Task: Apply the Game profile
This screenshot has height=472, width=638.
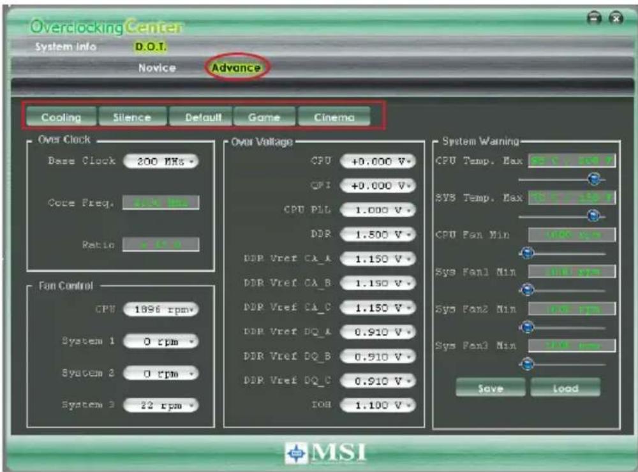Action: pos(264,117)
